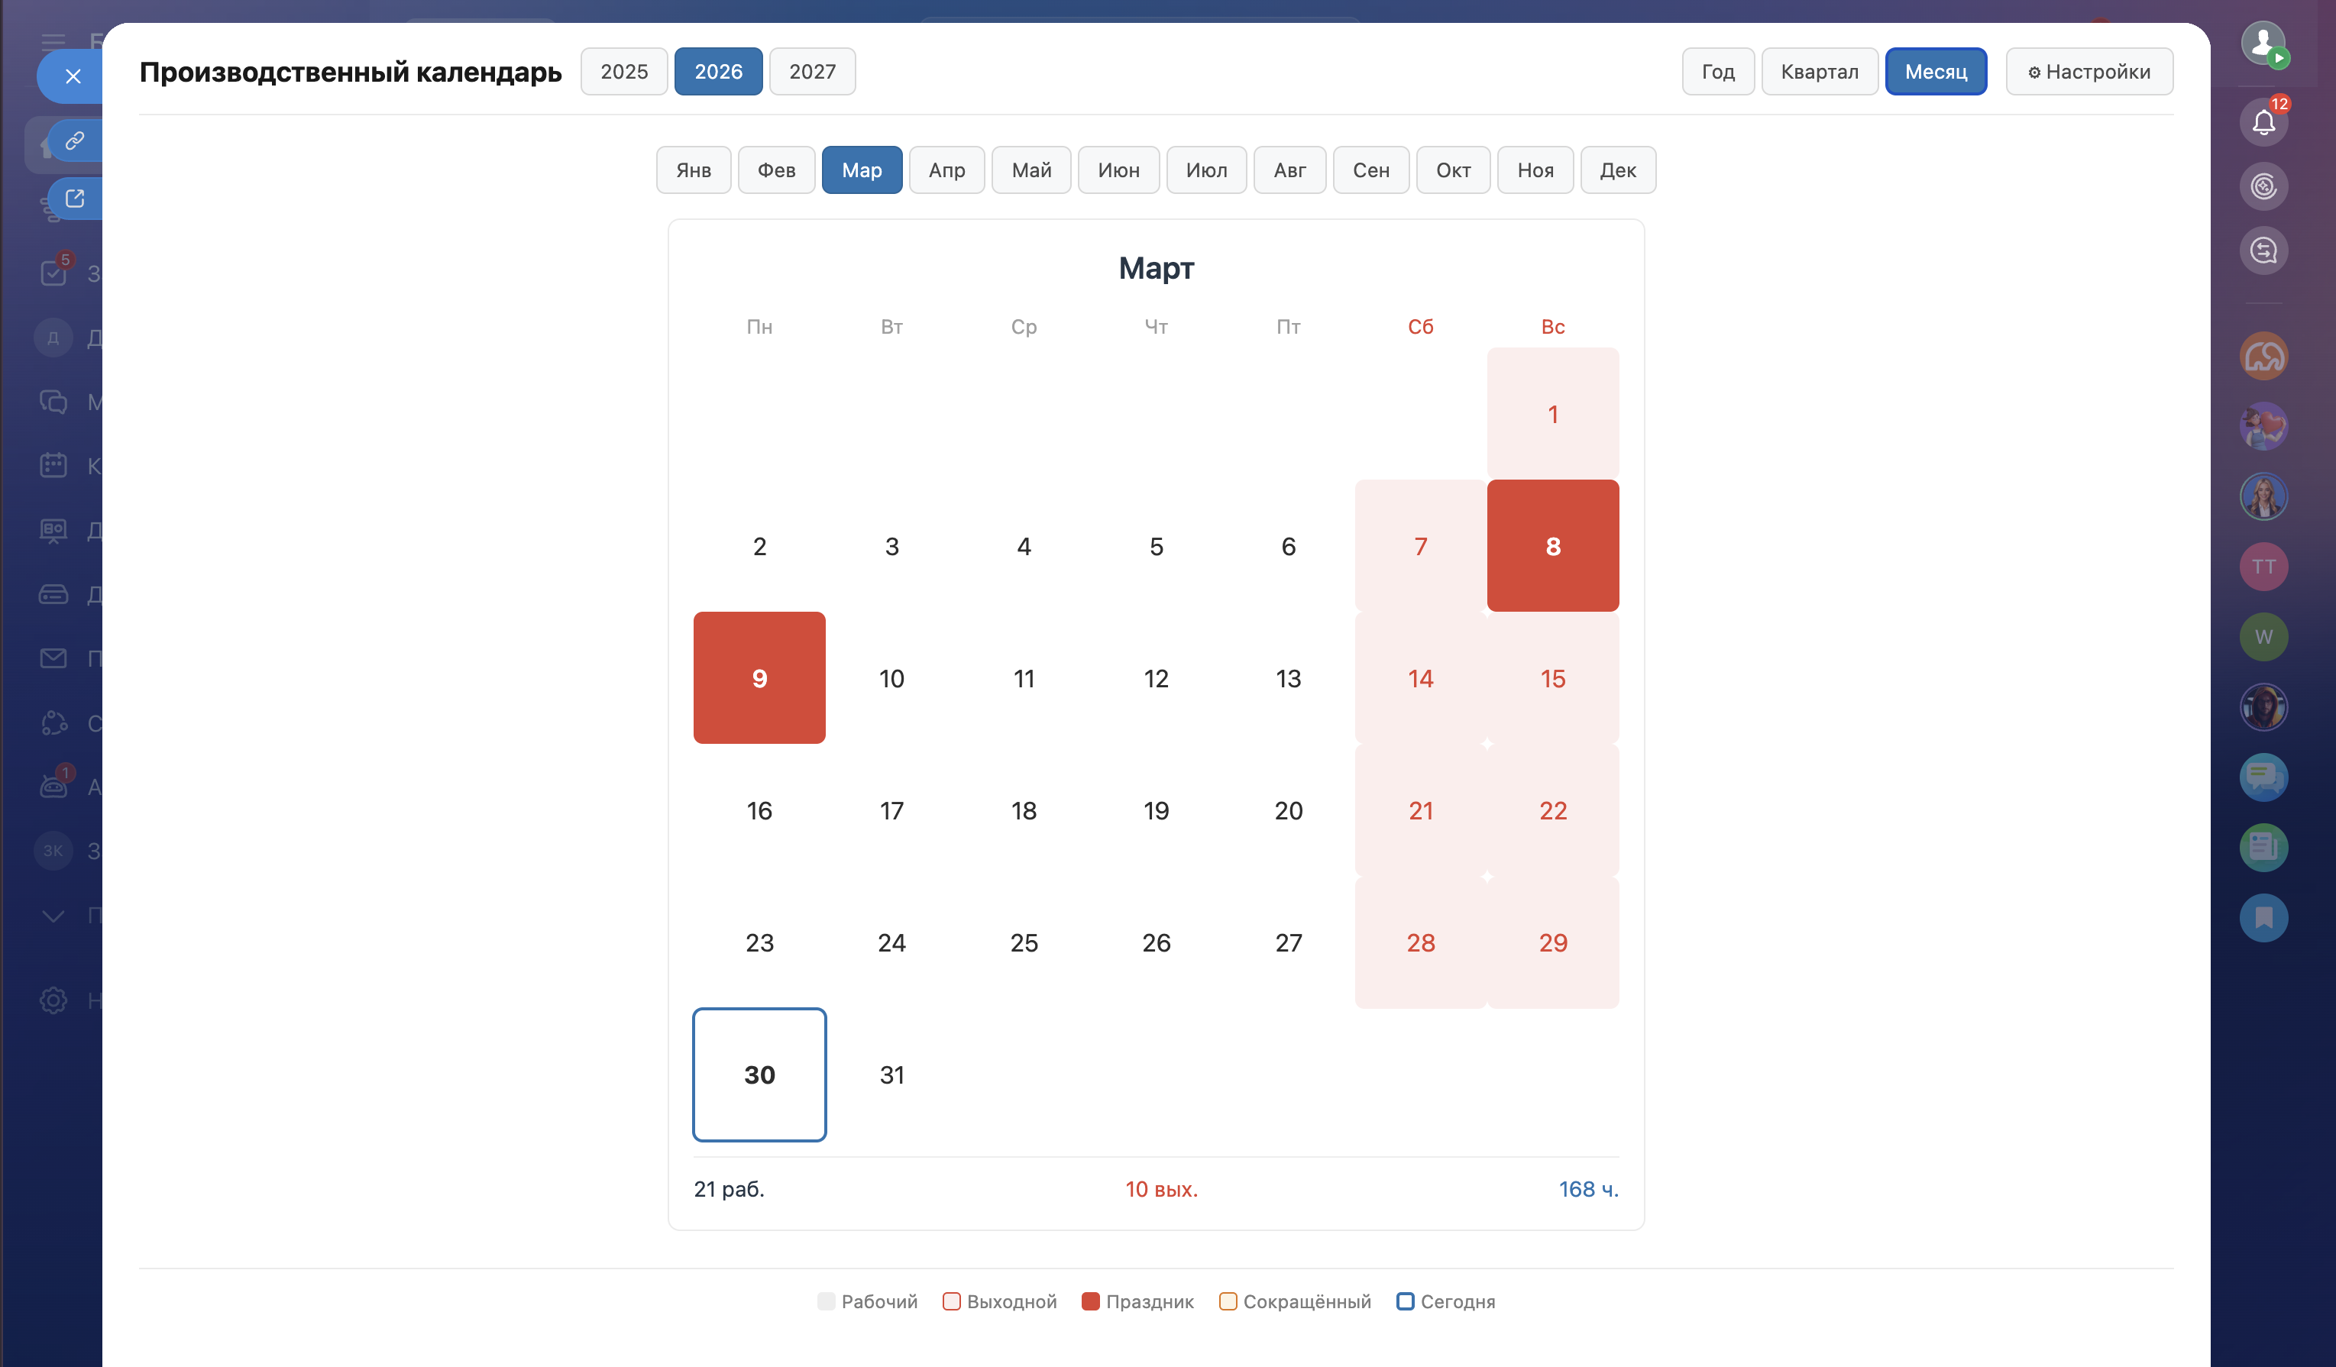This screenshot has height=1367, width=2336.
Task: Click the copy link icon
Action: tap(75, 140)
